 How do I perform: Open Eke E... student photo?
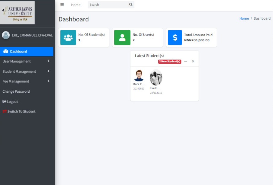tap(156, 78)
